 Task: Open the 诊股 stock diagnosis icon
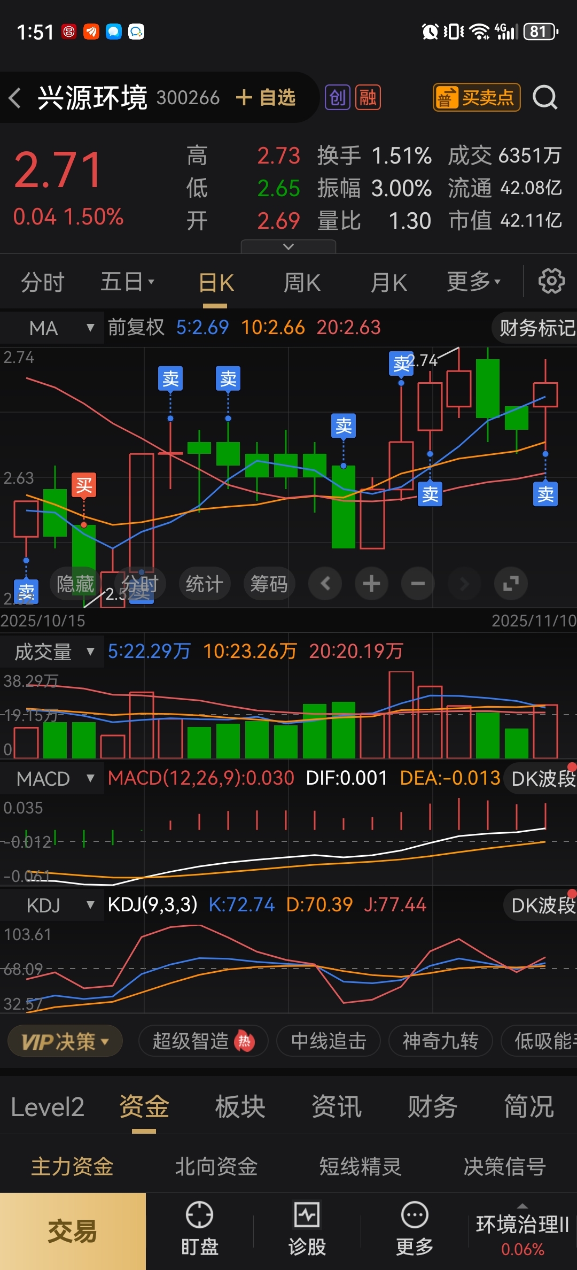point(307,1229)
